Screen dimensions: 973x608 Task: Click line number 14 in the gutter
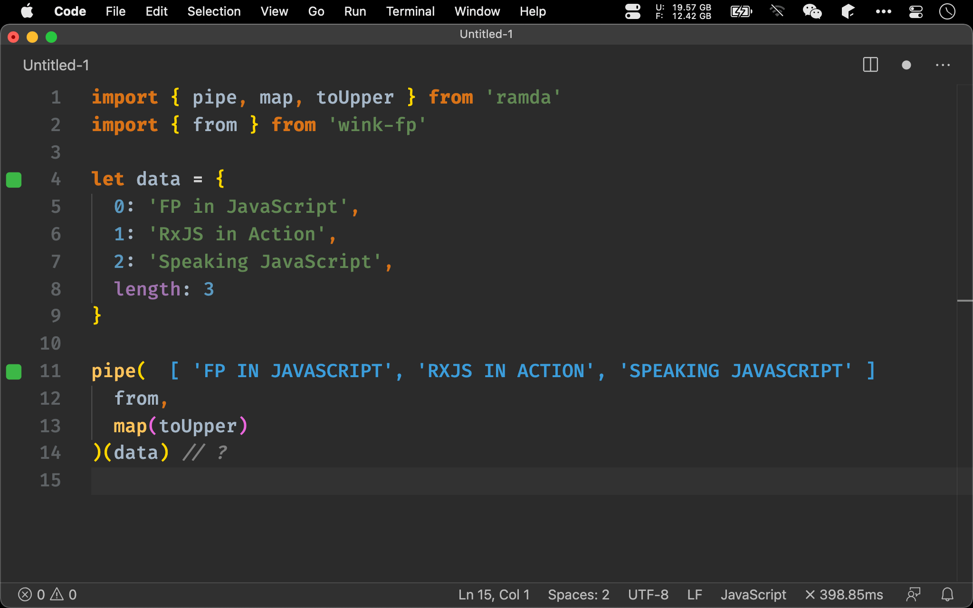pyautogui.click(x=50, y=453)
